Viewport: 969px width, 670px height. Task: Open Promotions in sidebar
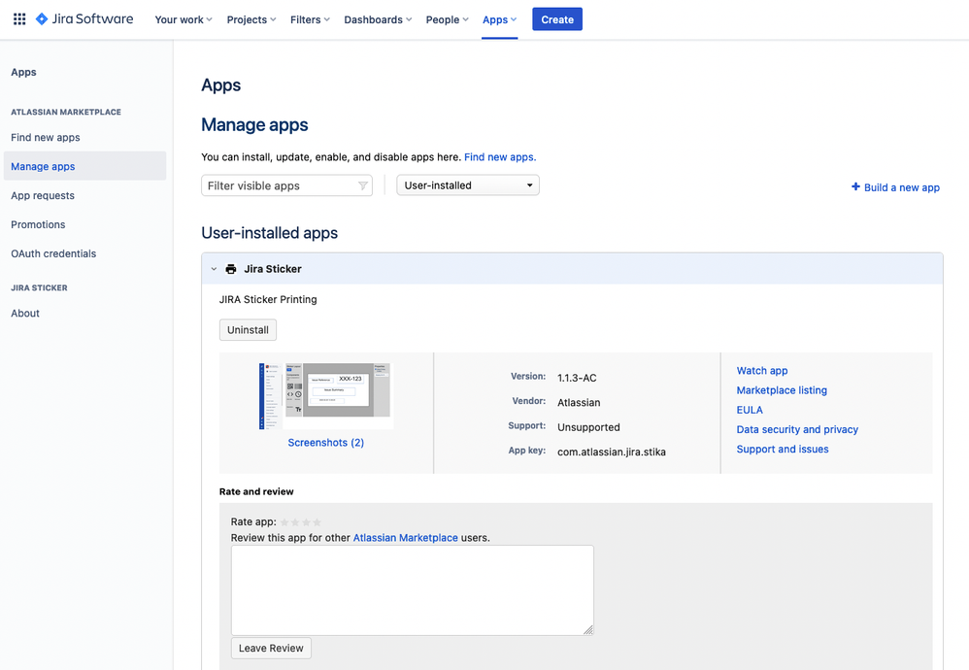click(38, 224)
